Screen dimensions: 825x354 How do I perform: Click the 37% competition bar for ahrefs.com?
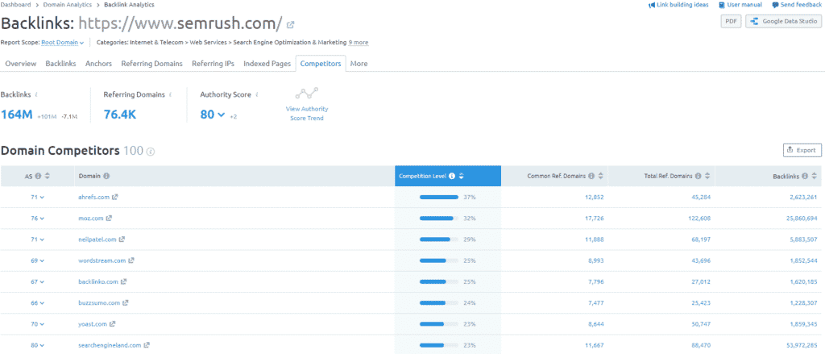[x=439, y=197]
